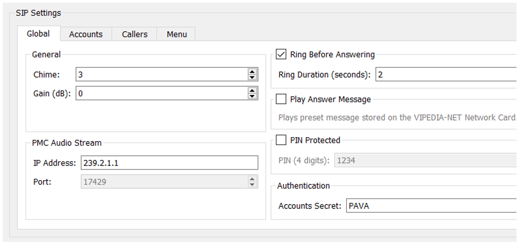Decrease Gain (dB) using down arrow
Viewport: 521px width, 246px height.
(x=252, y=96)
